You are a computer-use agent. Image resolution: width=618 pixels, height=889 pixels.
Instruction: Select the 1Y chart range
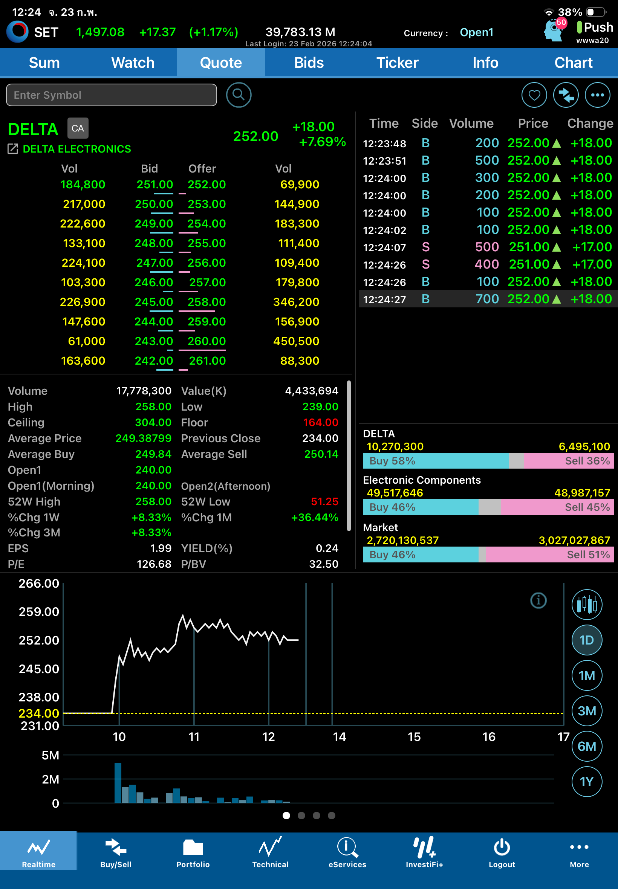click(x=587, y=781)
